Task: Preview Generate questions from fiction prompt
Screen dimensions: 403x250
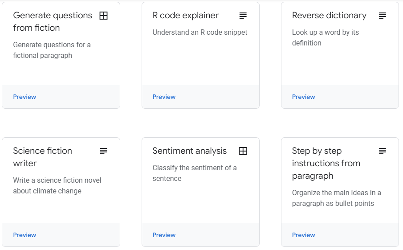Action: [24, 97]
